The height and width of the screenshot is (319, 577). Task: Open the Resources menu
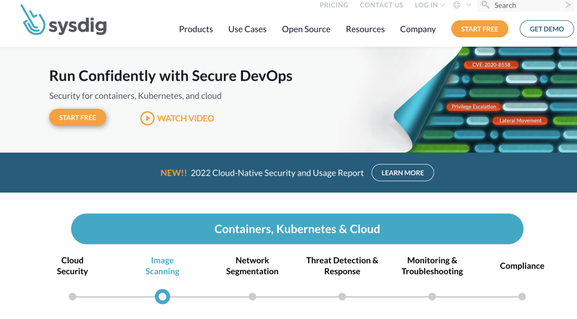point(365,29)
